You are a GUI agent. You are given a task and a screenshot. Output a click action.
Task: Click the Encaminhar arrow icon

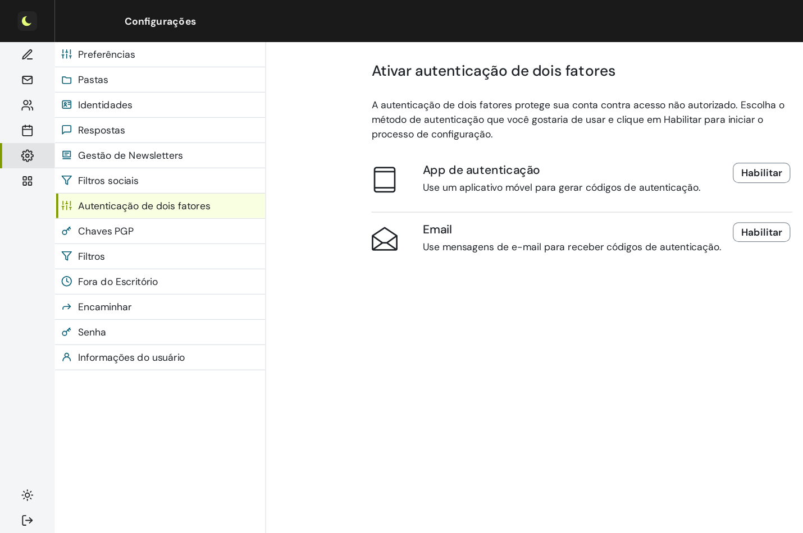(67, 307)
